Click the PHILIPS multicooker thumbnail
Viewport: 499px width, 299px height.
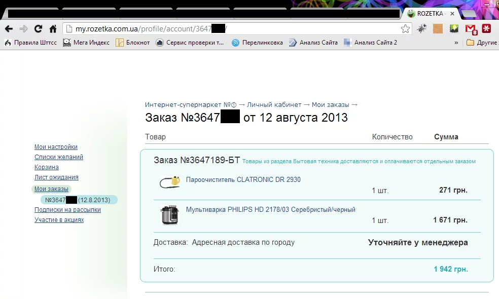pyautogui.click(x=169, y=215)
